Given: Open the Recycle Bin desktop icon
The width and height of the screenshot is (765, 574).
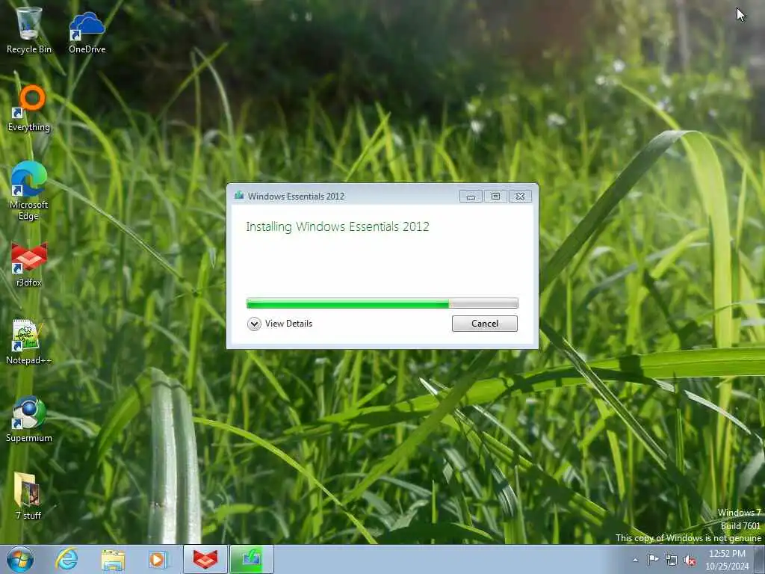Looking at the screenshot, I should click(x=29, y=29).
